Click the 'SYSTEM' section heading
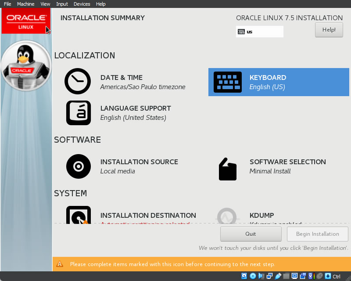The height and width of the screenshot is (281, 351). (71, 193)
